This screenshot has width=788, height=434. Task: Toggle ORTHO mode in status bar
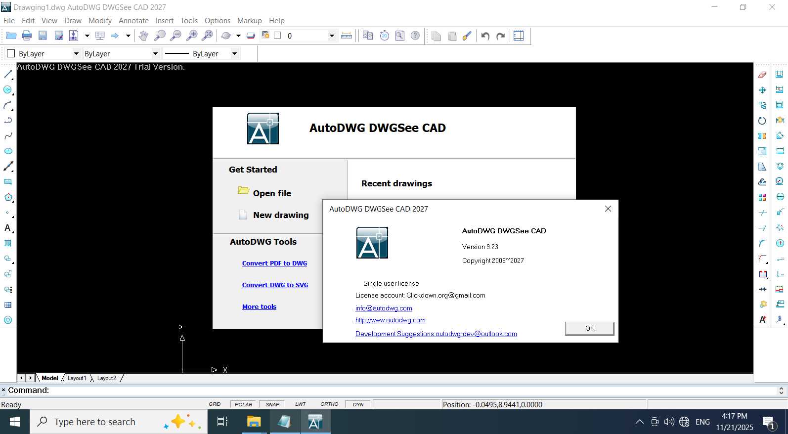[x=329, y=404]
